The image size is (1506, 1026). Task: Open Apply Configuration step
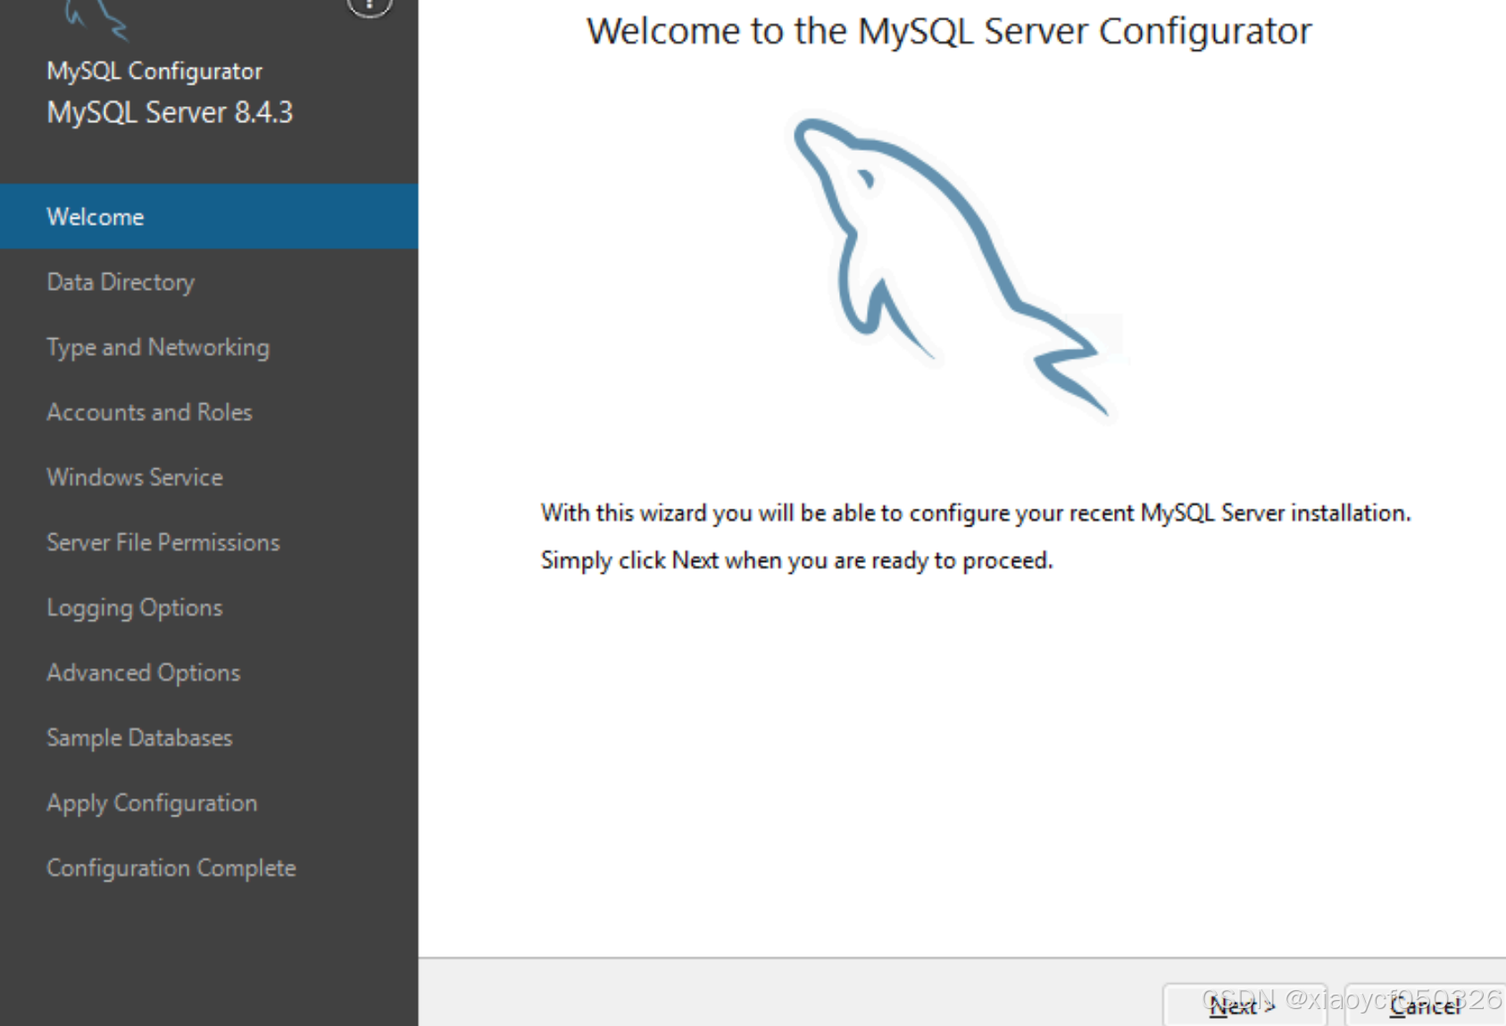pyautogui.click(x=209, y=803)
